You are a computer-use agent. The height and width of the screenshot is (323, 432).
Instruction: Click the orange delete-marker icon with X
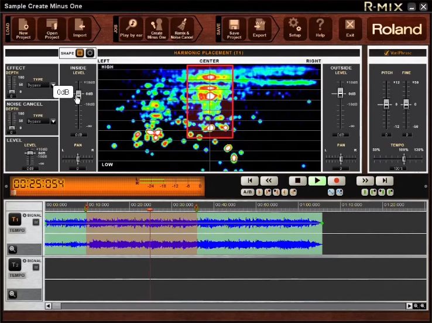point(293,192)
